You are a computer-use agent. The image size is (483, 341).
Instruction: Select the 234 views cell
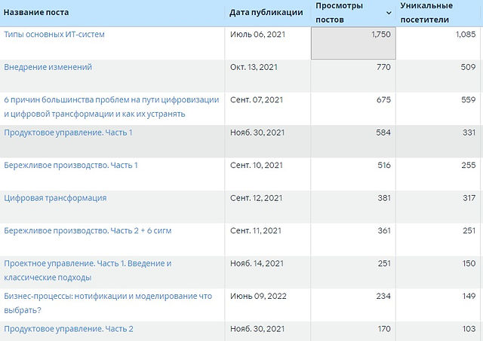[x=353, y=305]
